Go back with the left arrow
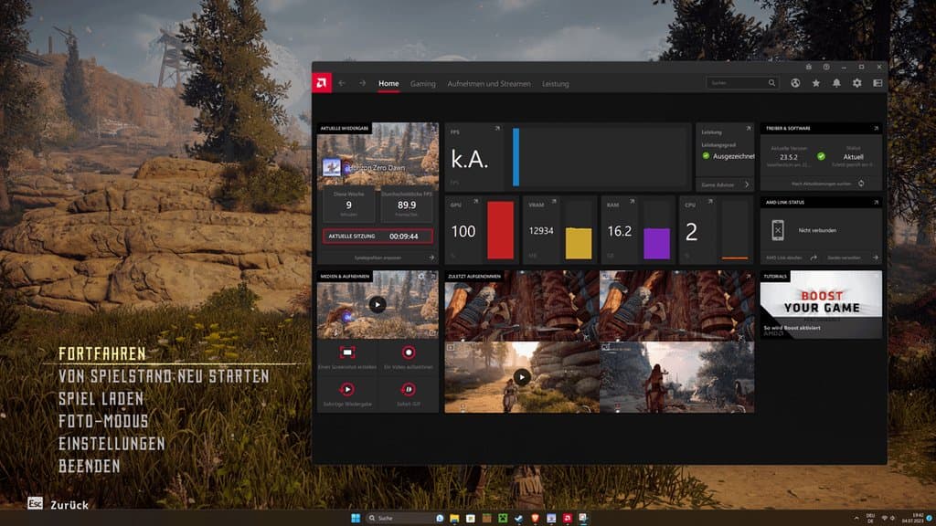The height and width of the screenshot is (526, 936). (342, 83)
